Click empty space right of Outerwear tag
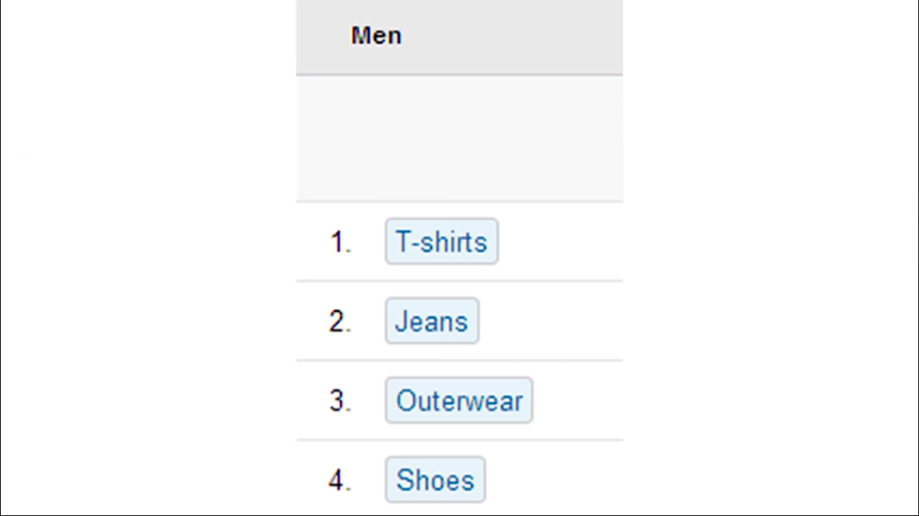Image resolution: width=919 pixels, height=516 pixels. coord(579,401)
